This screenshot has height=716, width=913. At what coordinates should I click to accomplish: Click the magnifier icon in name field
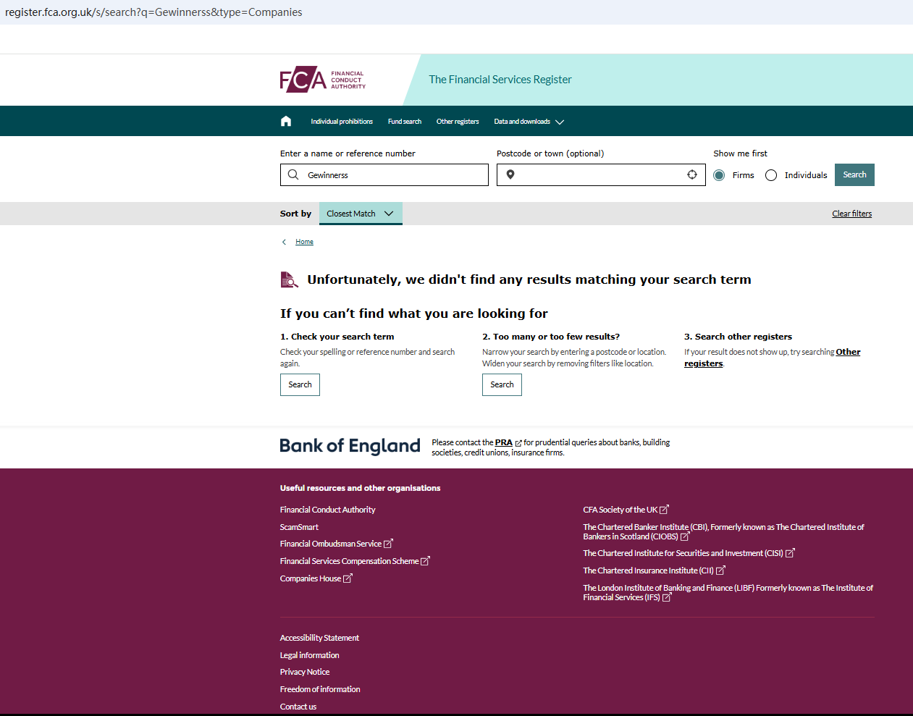coord(293,174)
